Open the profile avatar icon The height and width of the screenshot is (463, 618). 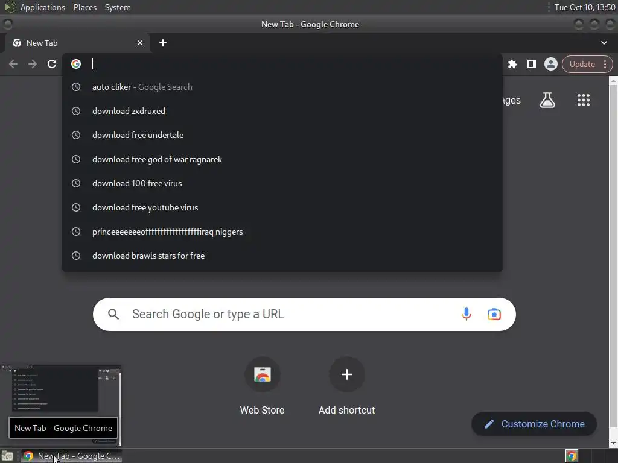[550, 64]
